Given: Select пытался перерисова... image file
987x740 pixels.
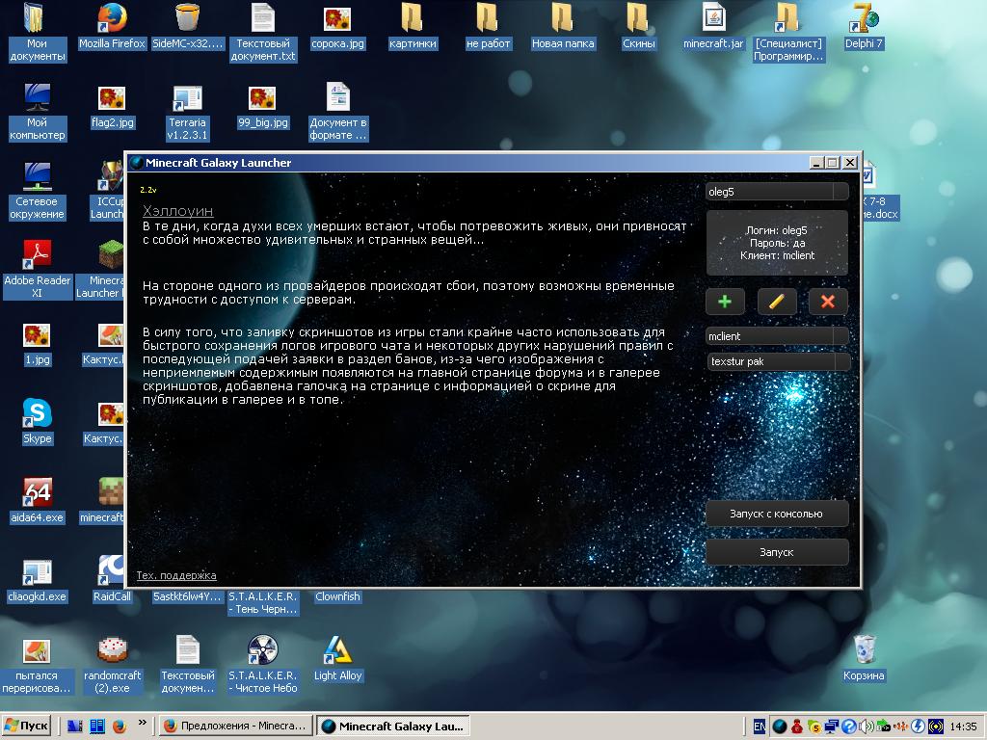Looking at the screenshot, I should 37,665.
